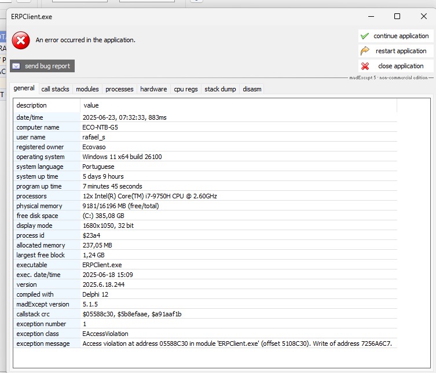
Task: Send bug report
Action: (42, 66)
